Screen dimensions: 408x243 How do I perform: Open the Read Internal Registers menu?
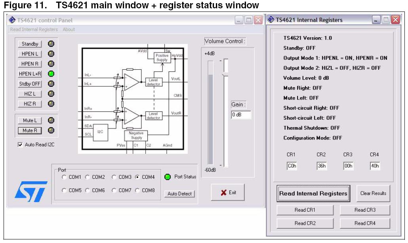34,30
